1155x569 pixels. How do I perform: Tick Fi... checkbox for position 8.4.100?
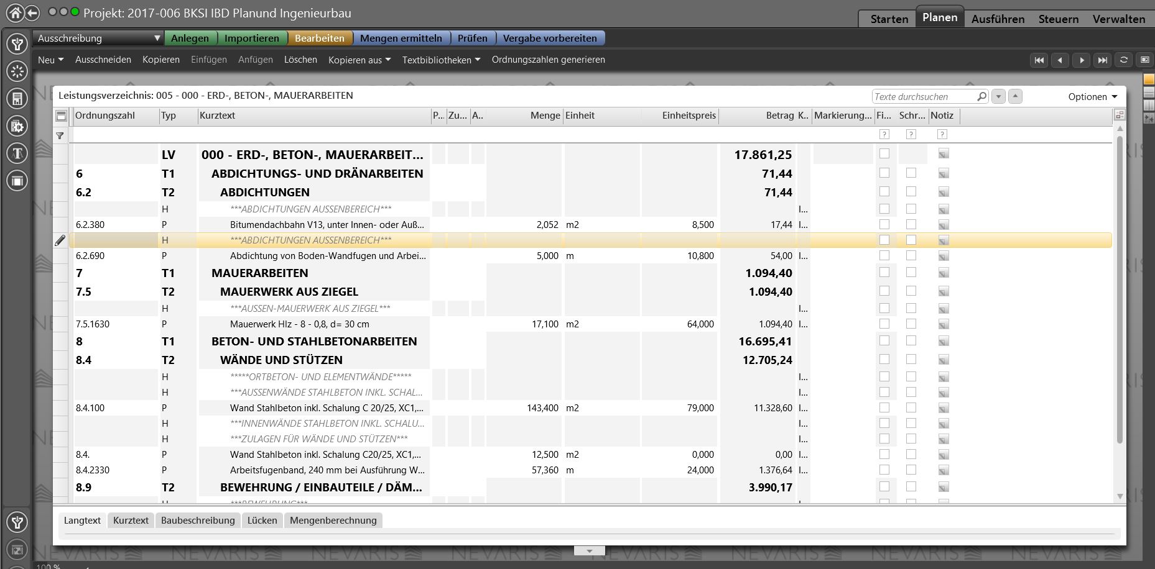tap(884, 407)
